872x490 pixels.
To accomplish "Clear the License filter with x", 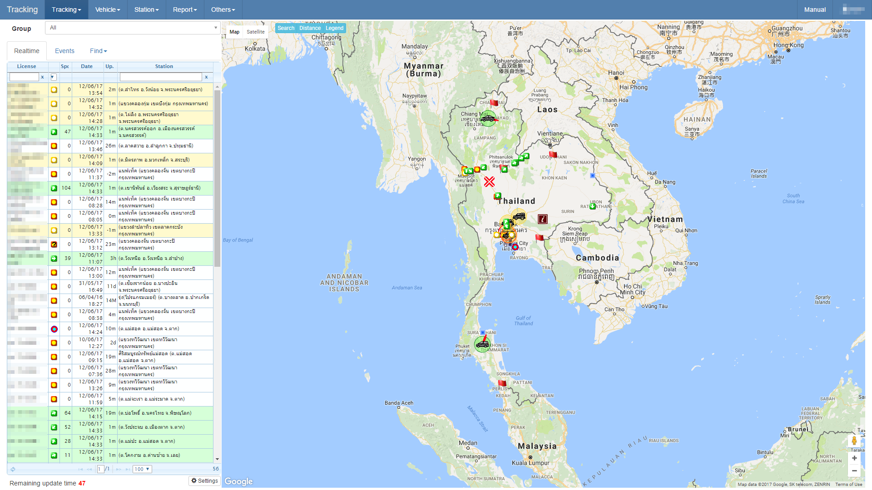I will [42, 77].
